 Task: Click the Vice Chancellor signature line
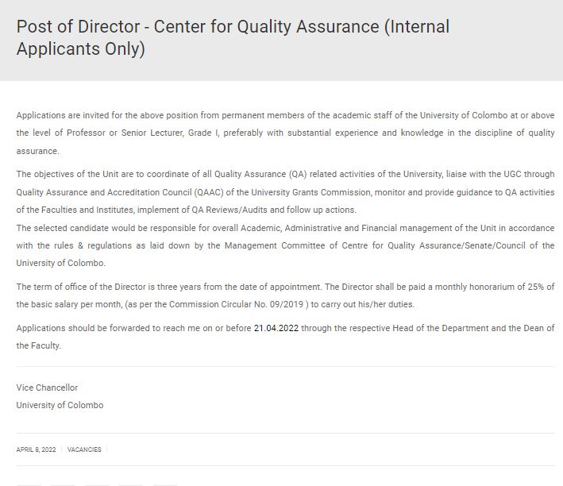tap(47, 388)
